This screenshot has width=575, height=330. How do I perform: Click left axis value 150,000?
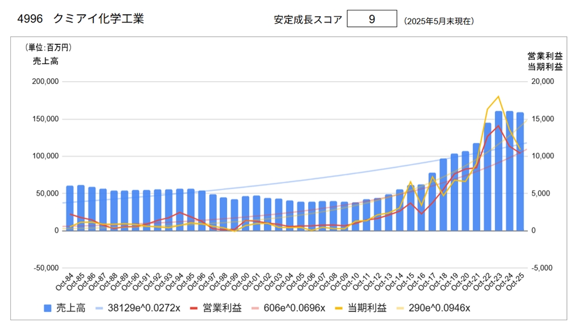point(45,119)
